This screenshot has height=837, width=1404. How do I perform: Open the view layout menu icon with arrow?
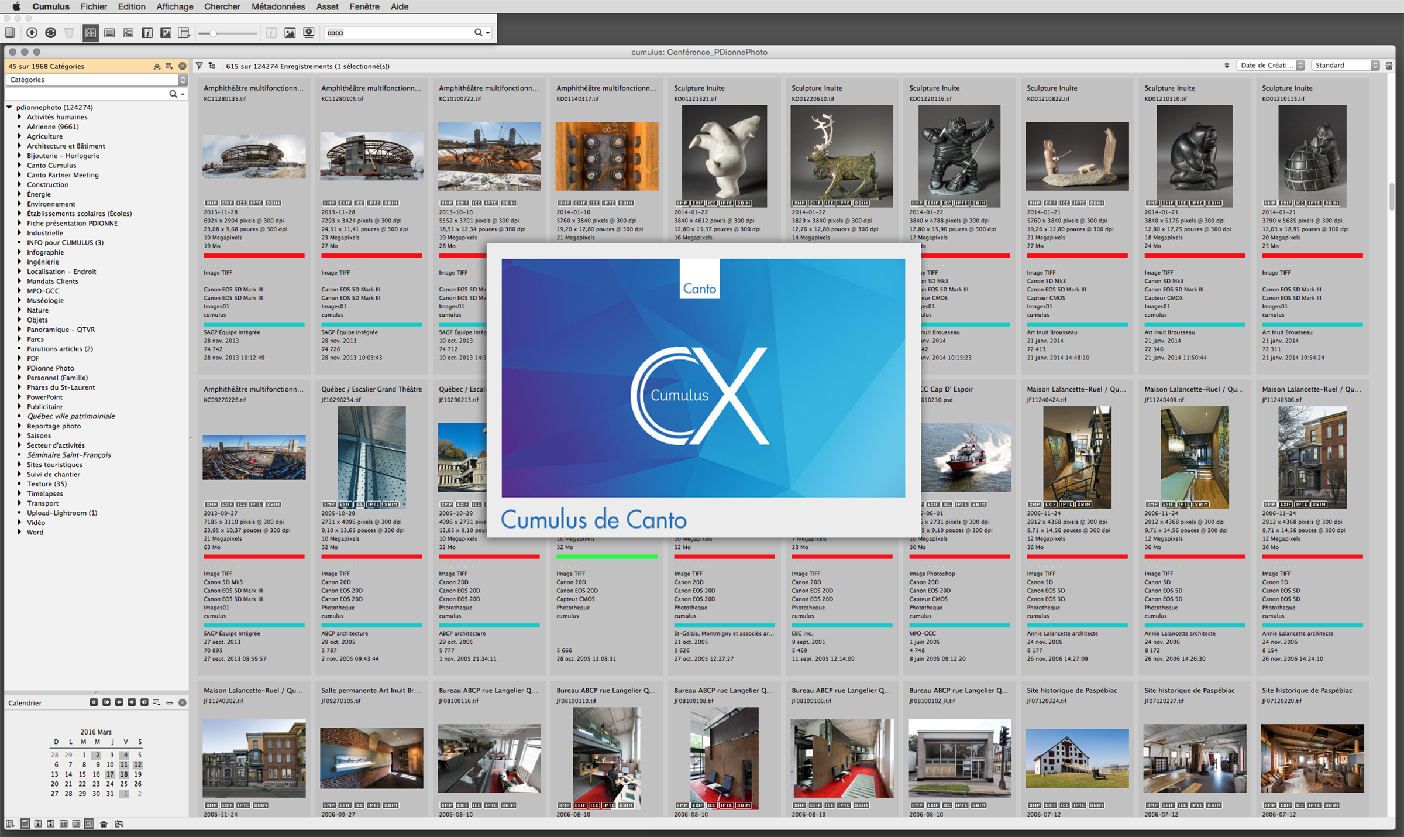184,33
